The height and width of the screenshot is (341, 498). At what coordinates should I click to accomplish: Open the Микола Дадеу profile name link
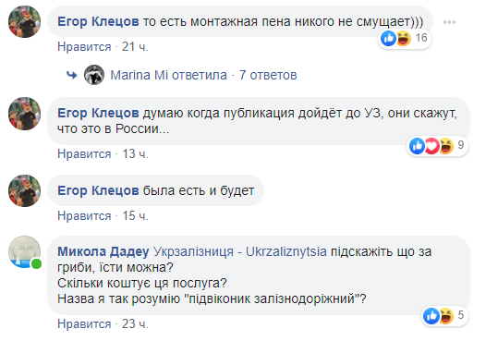click(x=103, y=251)
